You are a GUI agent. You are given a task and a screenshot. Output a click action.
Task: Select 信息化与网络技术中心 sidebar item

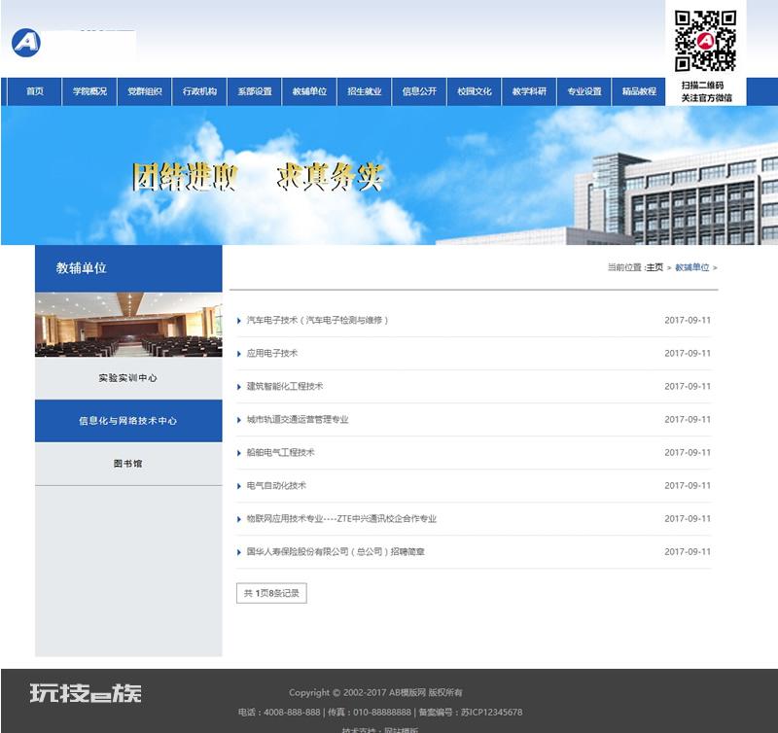click(x=128, y=421)
